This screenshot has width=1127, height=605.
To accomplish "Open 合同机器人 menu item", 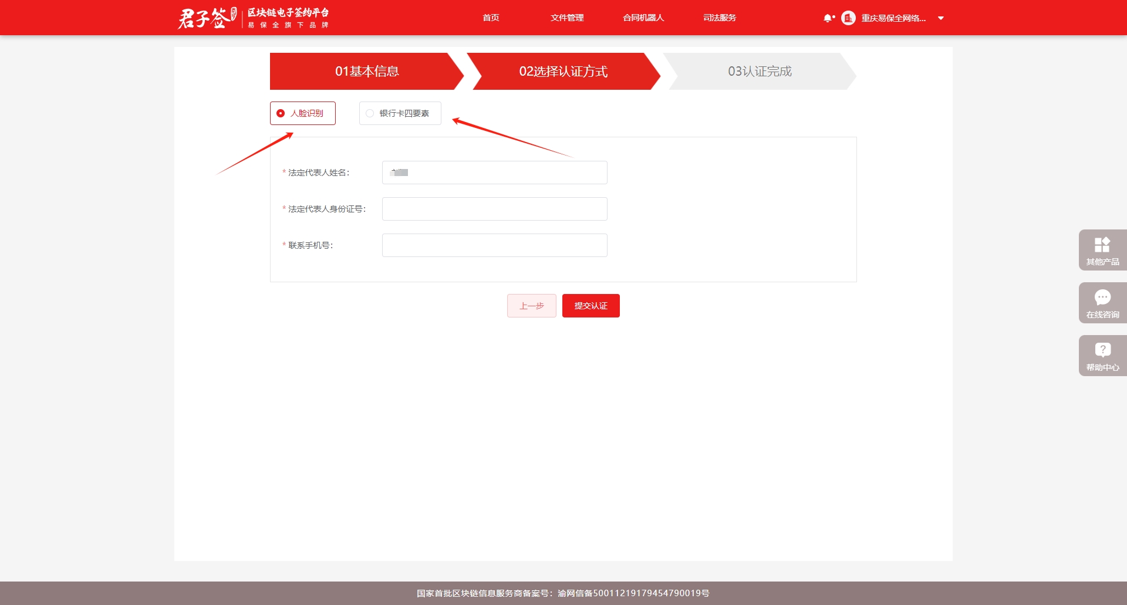I will [643, 18].
